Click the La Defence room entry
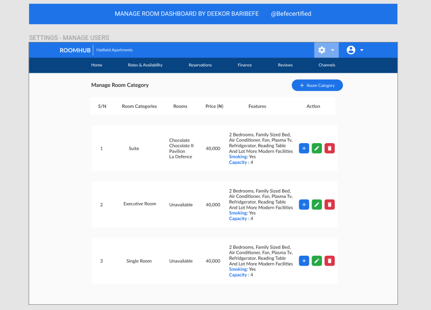The width and height of the screenshot is (431, 310). click(x=180, y=157)
